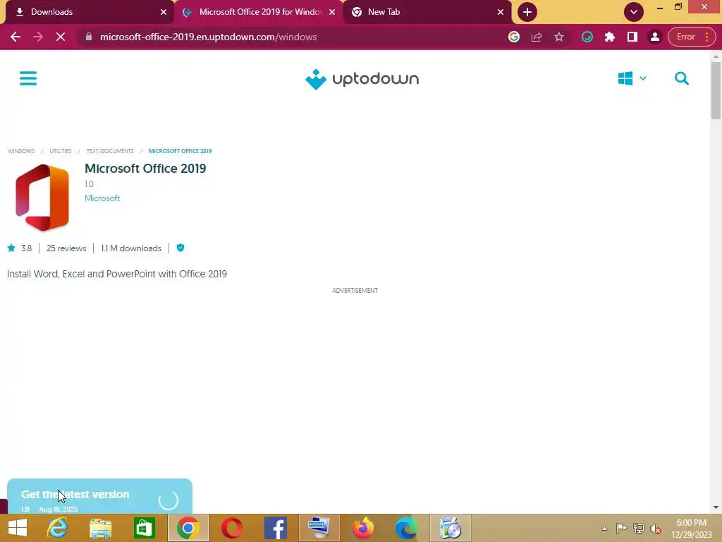Click the 1.1 M downloads text
Viewport: 722px width, 542px height.
coord(131,248)
